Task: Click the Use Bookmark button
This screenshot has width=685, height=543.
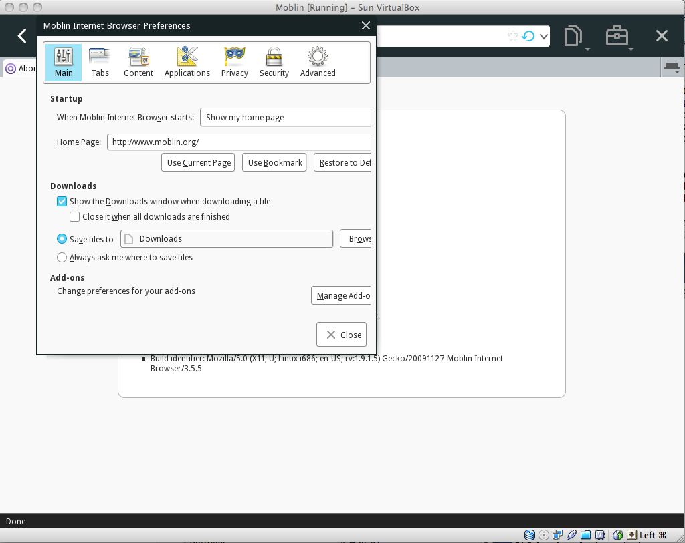Action: [x=274, y=163]
